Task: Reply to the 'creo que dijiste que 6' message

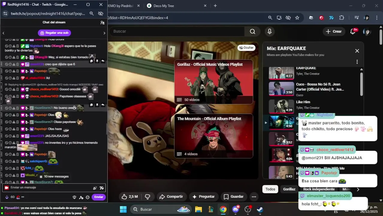Action: 103,61
